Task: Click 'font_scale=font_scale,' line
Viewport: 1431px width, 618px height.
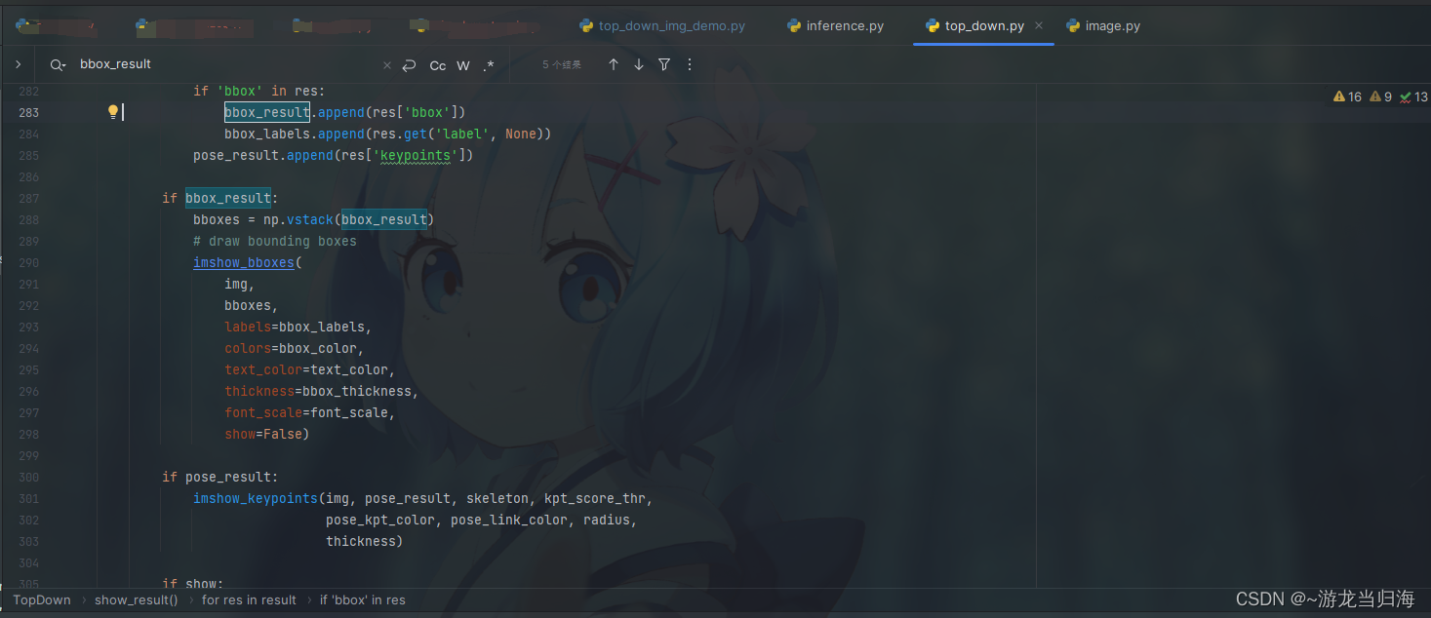Action: point(310,412)
